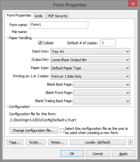Expand the Output bin dropdown

tap(90, 60)
